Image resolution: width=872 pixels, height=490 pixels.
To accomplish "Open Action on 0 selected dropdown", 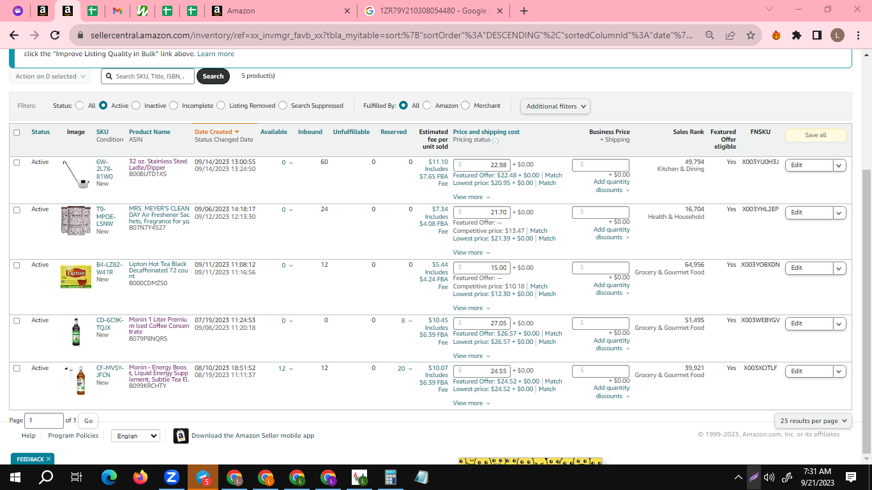I will pyautogui.click(x=50, y=77).
